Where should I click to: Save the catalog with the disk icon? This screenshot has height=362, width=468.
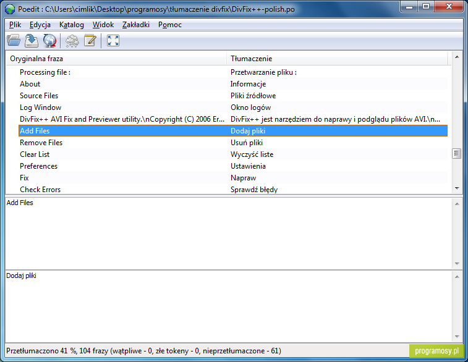(x=32, y=40)
